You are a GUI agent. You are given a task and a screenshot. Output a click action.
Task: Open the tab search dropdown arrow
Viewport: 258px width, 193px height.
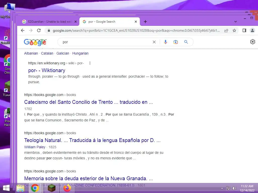(236, 22)
